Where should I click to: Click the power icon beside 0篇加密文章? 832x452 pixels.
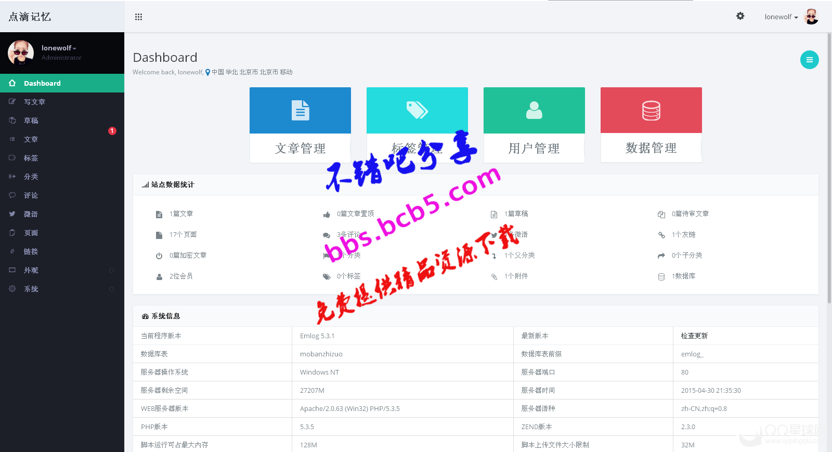coord(159,256)
